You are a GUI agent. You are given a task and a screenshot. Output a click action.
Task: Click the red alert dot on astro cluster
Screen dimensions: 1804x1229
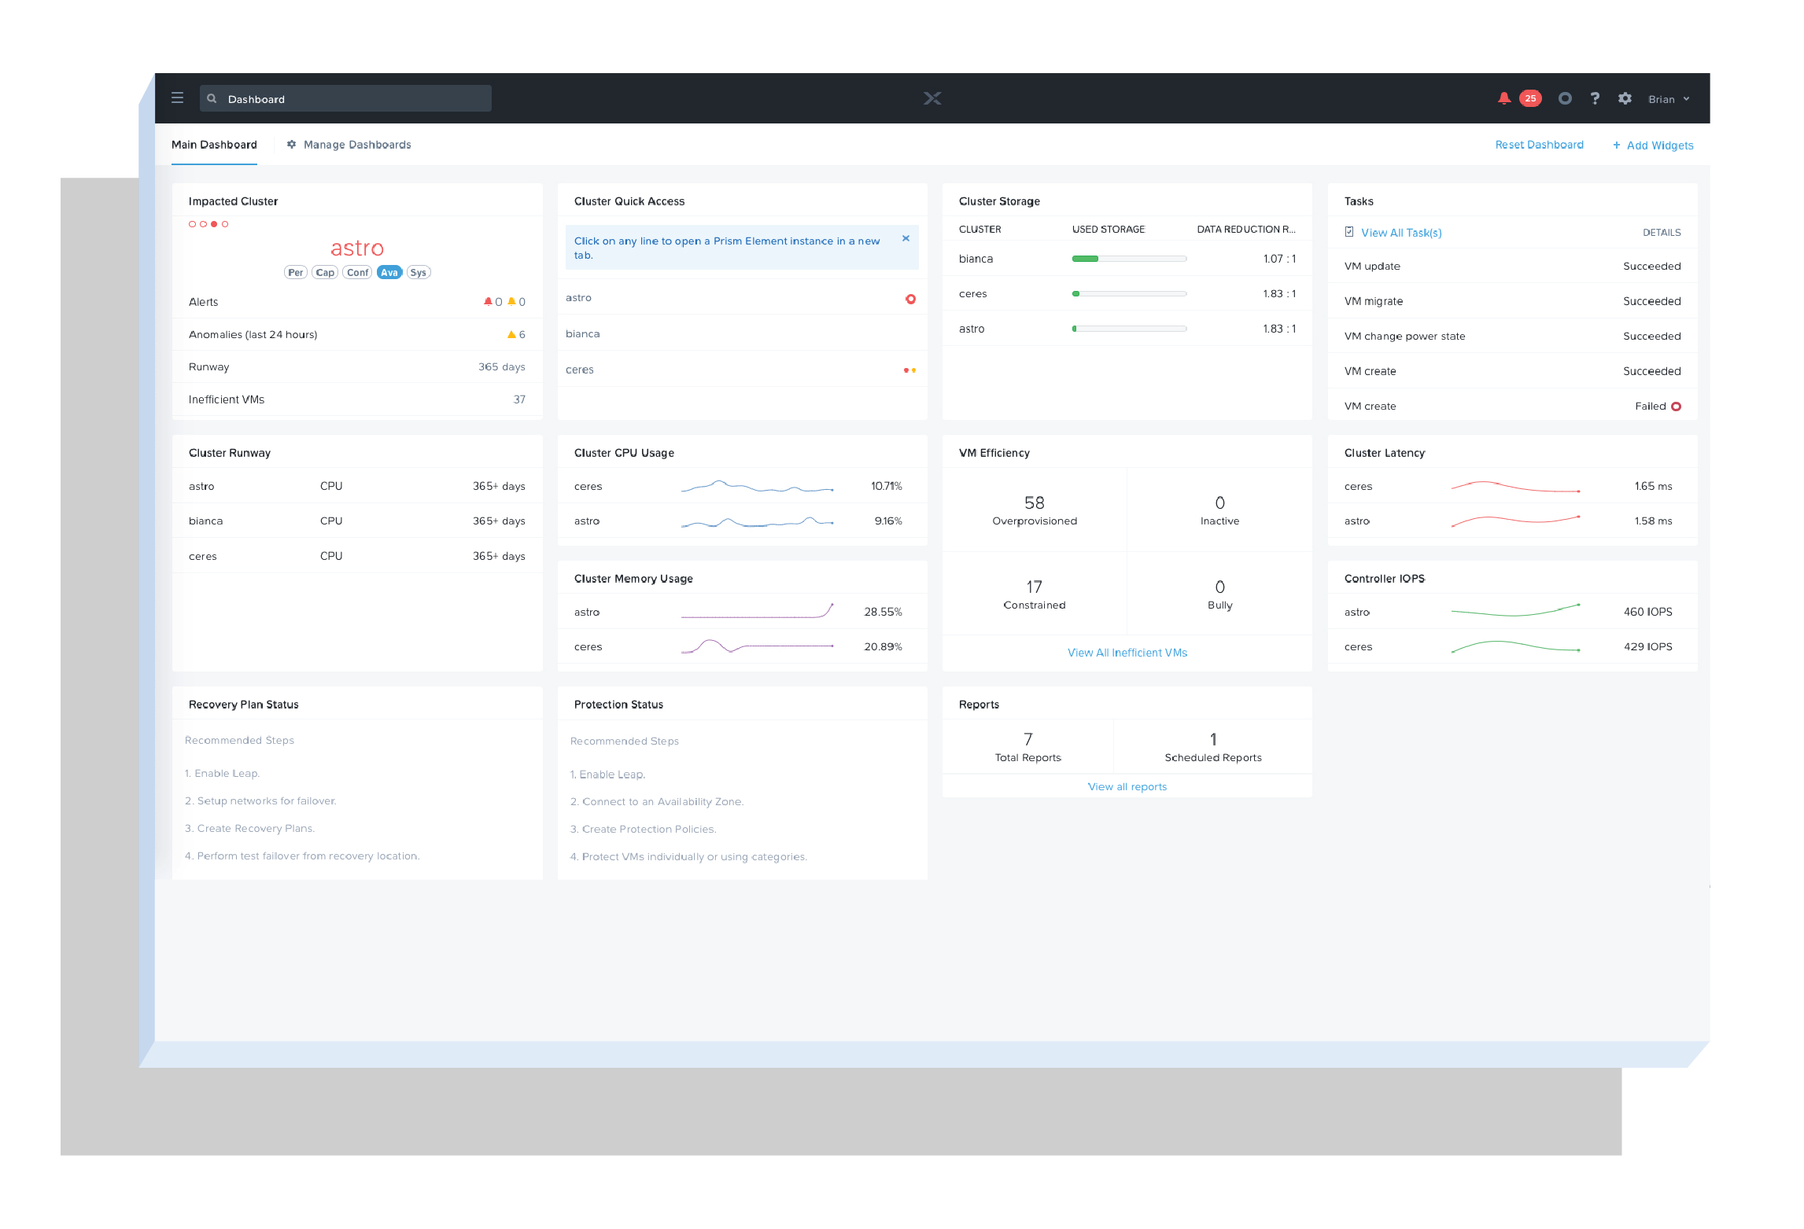pos(910,299)
